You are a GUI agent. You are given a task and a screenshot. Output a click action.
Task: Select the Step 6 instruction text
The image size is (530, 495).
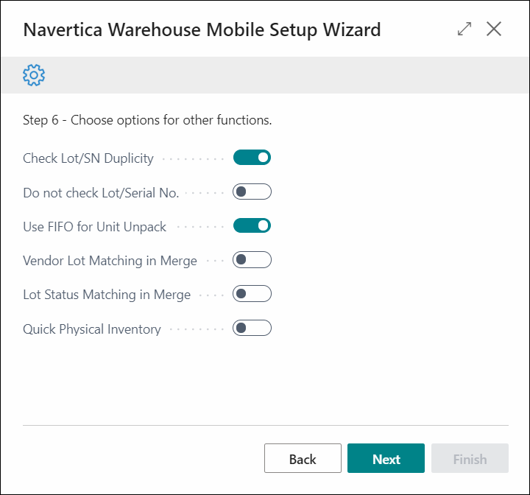[147, 120]
